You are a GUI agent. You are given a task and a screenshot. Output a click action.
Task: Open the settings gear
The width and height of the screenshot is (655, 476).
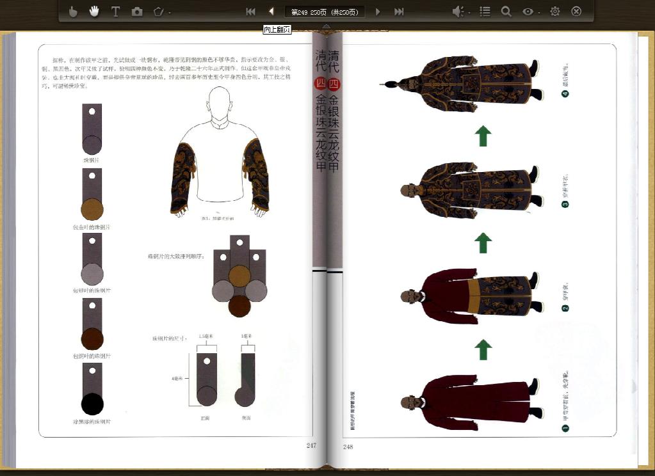[554, 12]
